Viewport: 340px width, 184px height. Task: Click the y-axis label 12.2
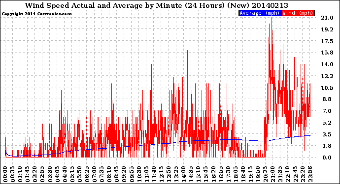coord(327,76)
